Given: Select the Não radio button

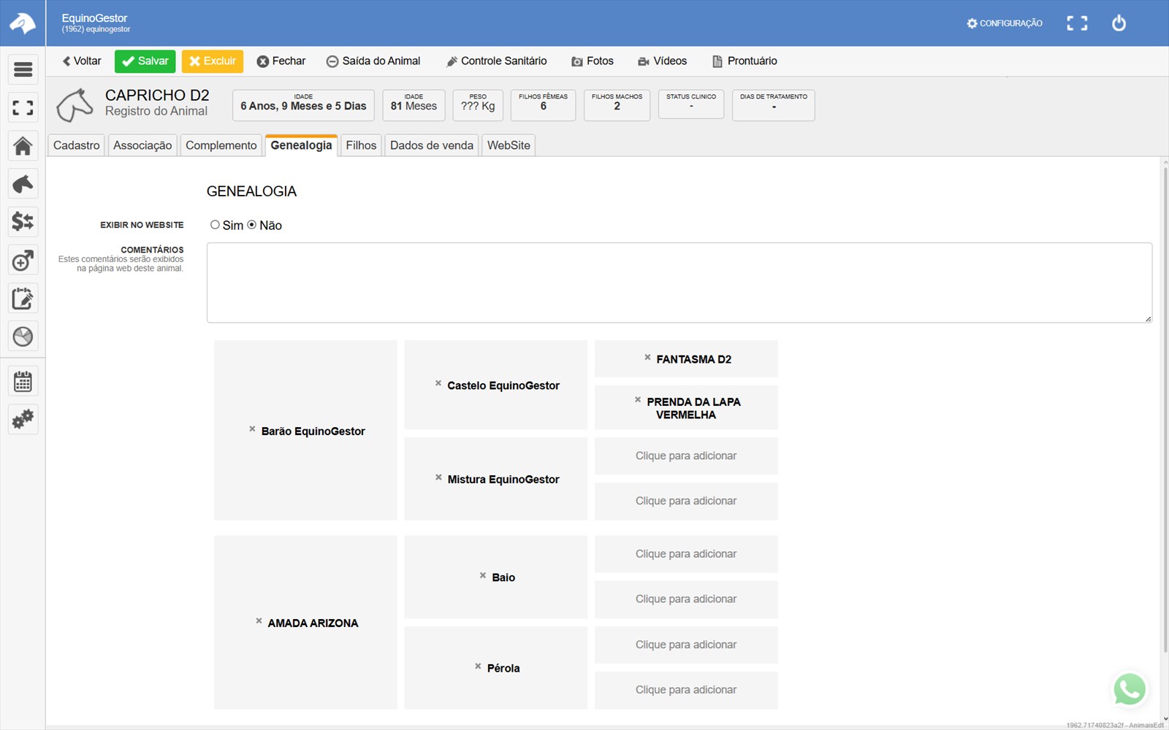Looking at the screenshot, I should [252, 225].
